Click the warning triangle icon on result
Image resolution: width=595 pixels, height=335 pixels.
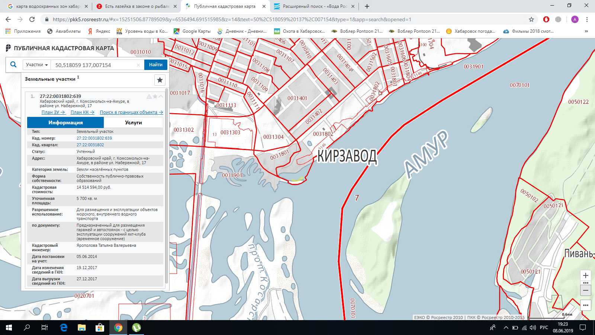pos(149,96)
